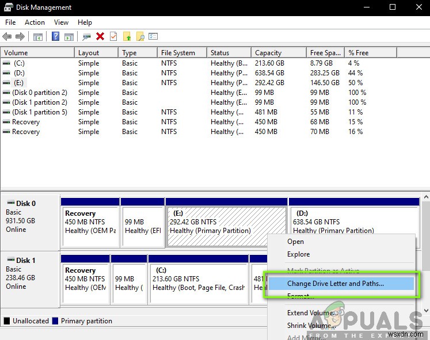Select Disk 0 99 MB EFI partition block
This screenshot has width=430, height=340.
click(143, 222)
